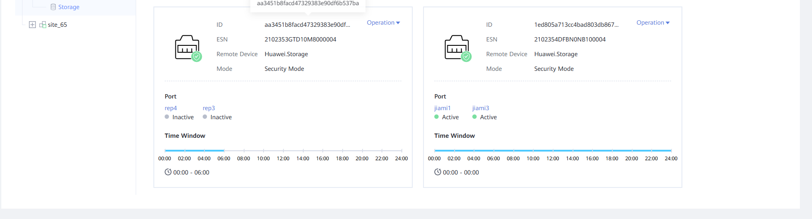The height and width of the screenshot is (219, 812).
Task: Select Storage in the navigation tree
Action: pyautogui.click(x=69, y=7)
